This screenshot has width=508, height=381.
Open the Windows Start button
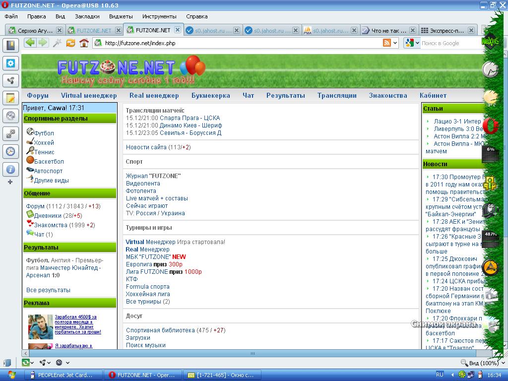tap(11, 375)
